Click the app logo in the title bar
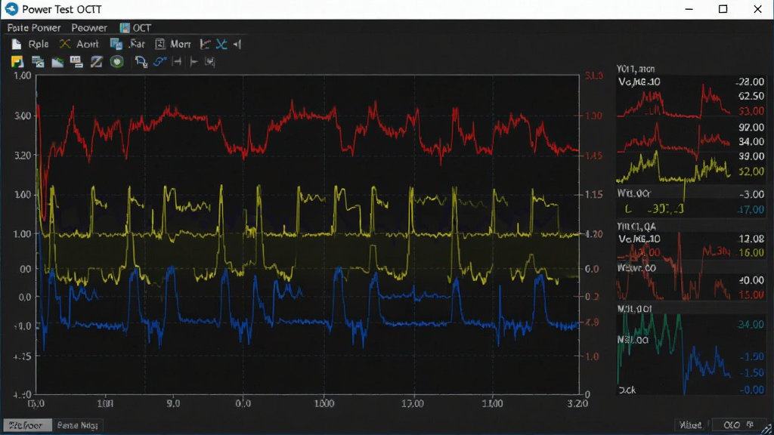The image size is (774, 435). tap(11, 9)
